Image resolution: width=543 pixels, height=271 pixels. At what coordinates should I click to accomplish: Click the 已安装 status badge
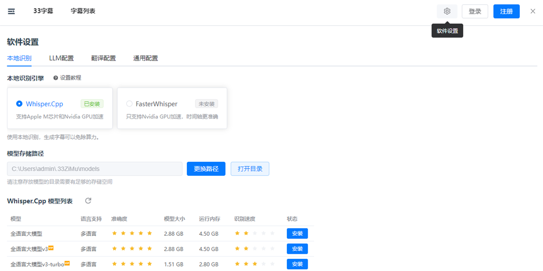(x=91, y=103)
